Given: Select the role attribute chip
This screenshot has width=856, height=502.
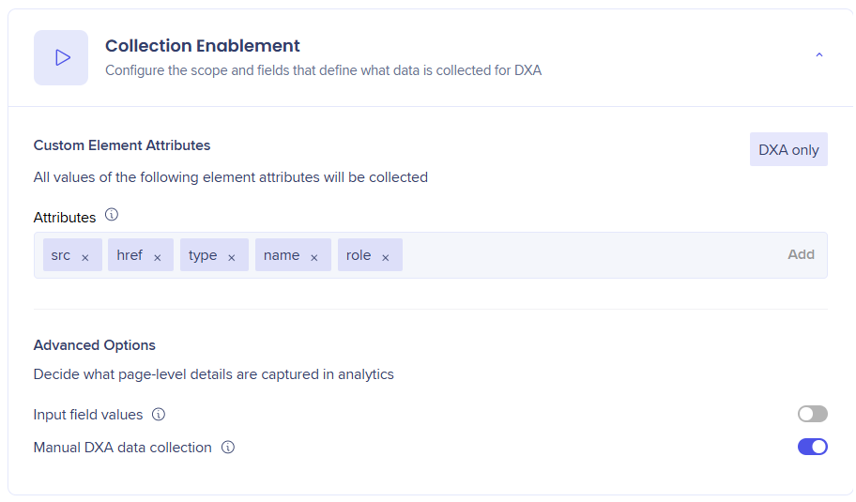Looking at the screenshot, I should tap(359, 255).
